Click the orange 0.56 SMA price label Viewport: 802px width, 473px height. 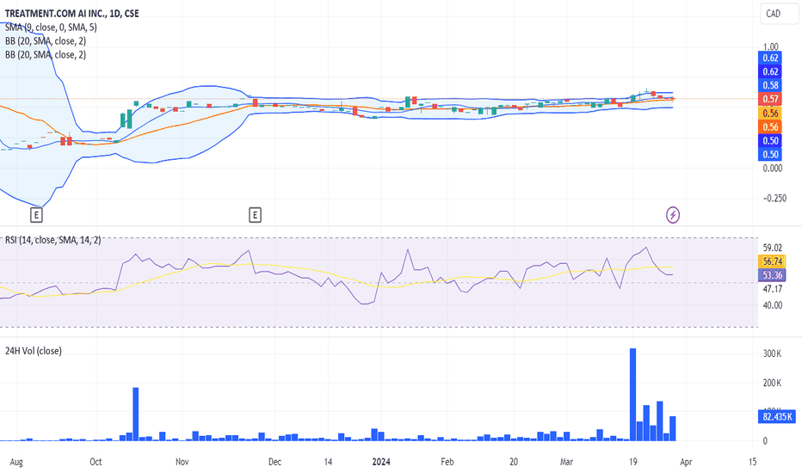tap(770, 126)
